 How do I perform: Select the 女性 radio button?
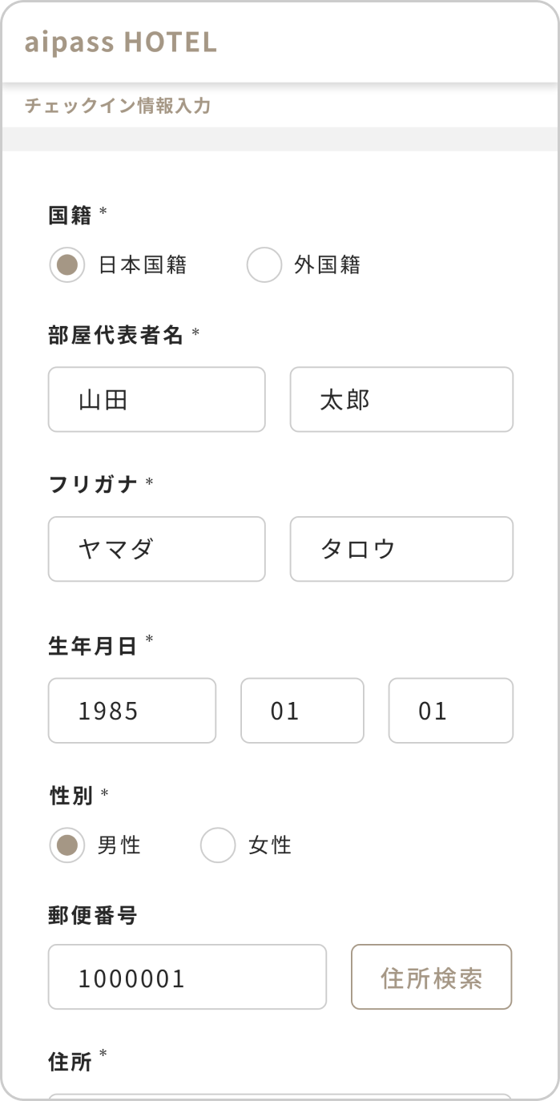pyautogui.click(x=218, y=845)
